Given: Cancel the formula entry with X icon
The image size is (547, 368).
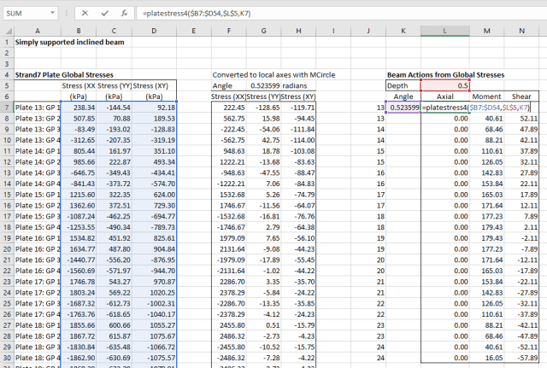Looking at the screenshot, I should click(x=85, y=14).
